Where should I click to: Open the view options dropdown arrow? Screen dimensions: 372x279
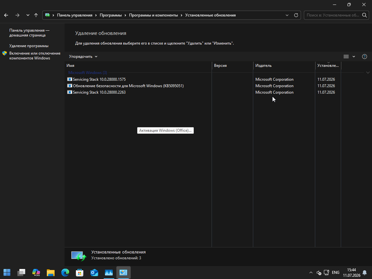click(354, 57)
